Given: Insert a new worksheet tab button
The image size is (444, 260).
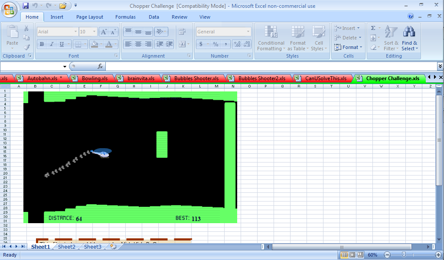Looking at the screenshot, I should pos(113,247).
